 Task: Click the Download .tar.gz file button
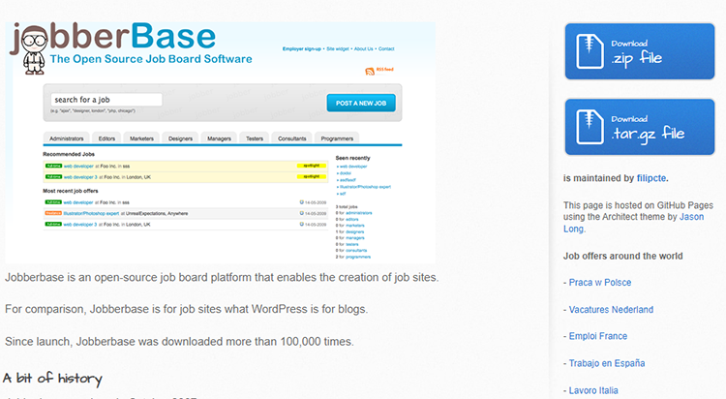click(x=640, y=127)
